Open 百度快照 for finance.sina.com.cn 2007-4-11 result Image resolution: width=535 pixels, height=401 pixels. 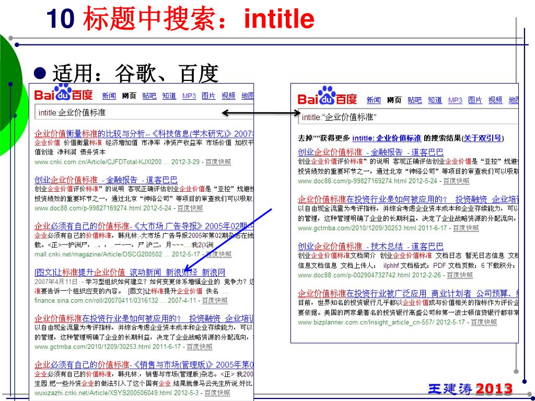215,300
